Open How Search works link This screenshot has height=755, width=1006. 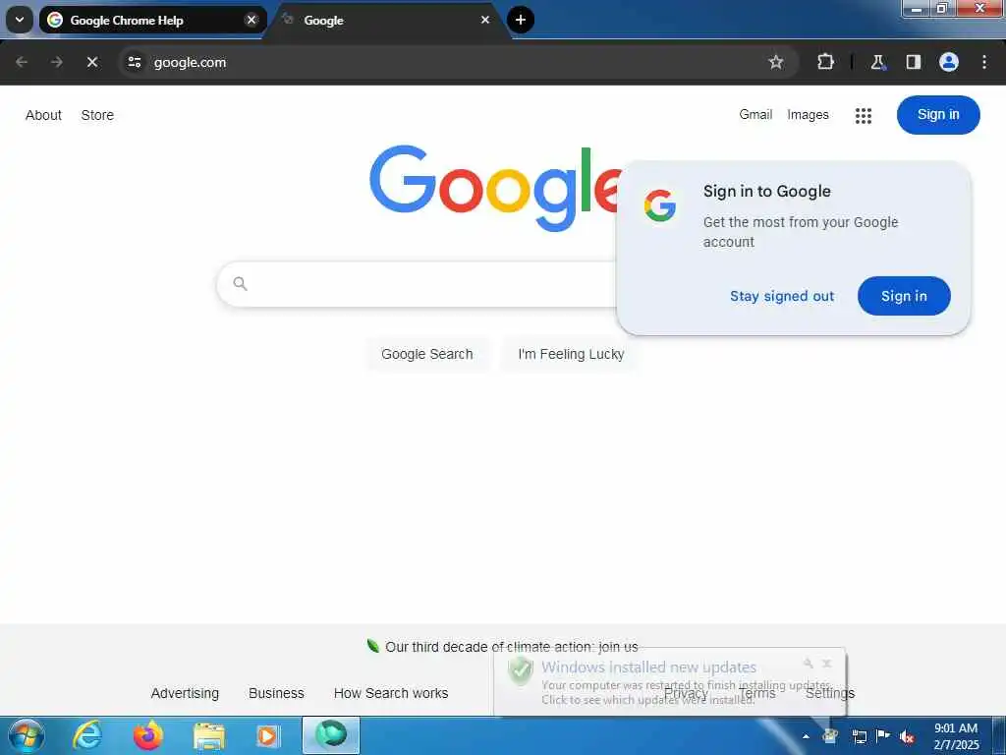coord(391,693)
